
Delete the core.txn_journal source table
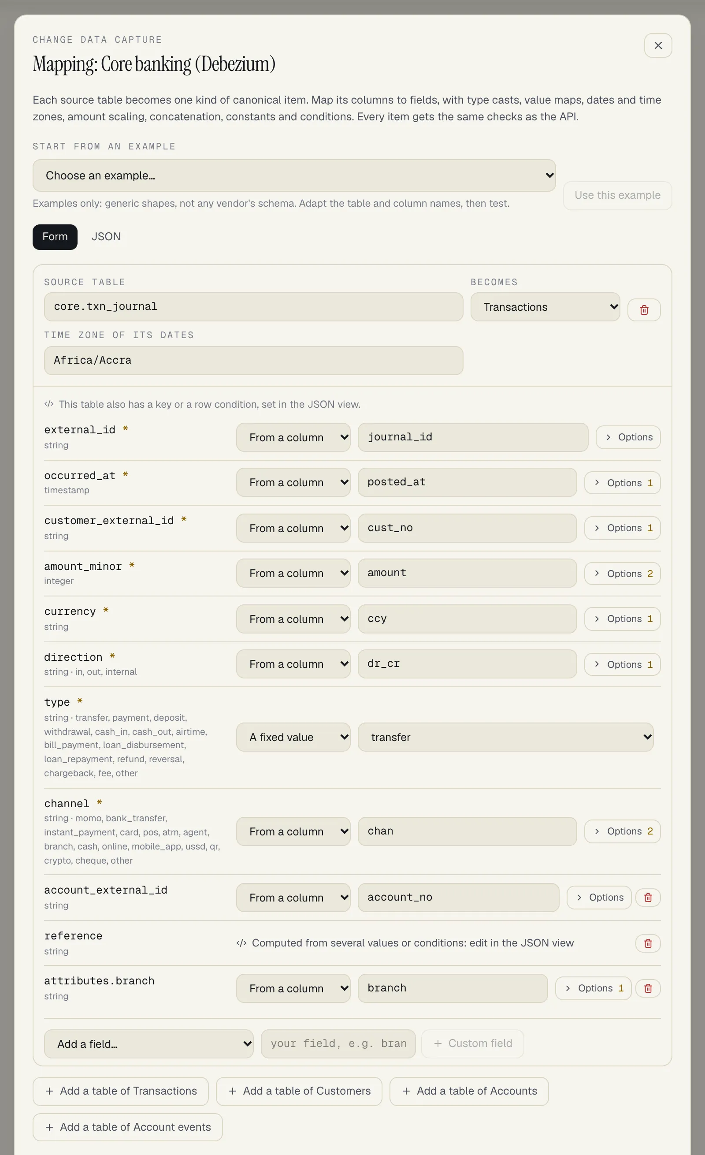[x=644, y=310]
